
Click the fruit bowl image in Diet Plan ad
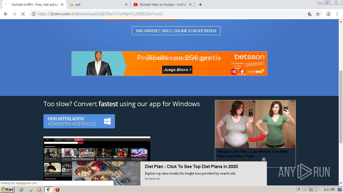click(106, 173)
